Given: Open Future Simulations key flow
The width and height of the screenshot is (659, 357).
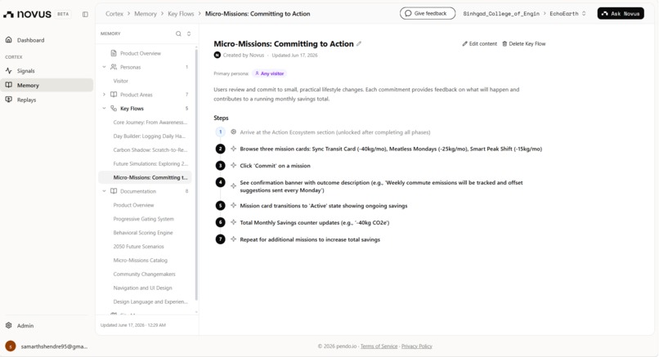Looking at the screenshot, I should [x=150, y=164].
